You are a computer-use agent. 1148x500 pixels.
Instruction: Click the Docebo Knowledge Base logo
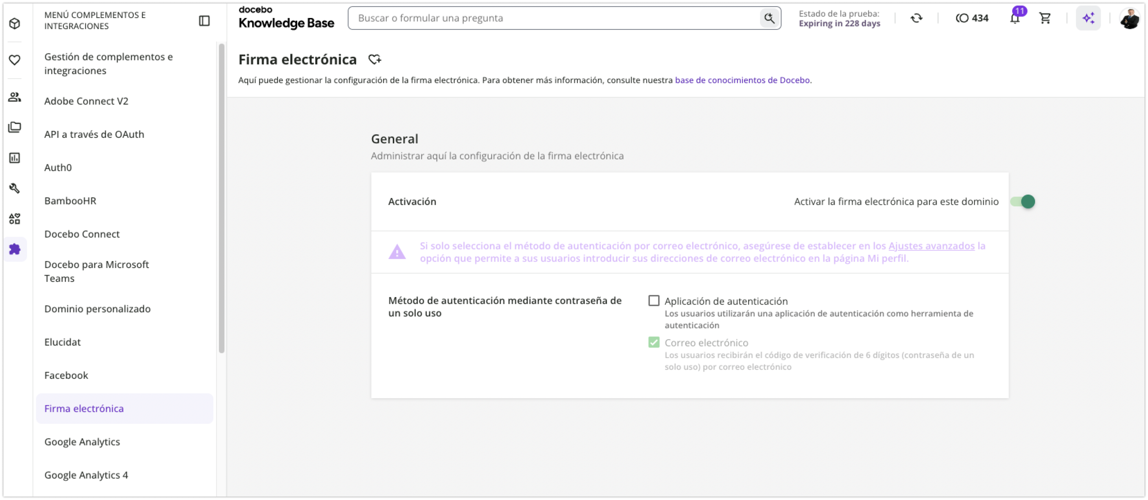(286, 18)
